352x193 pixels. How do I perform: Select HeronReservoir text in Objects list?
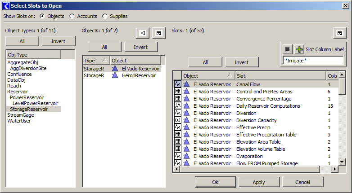click(139, 75)
